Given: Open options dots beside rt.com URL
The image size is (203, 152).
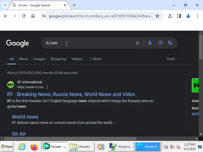Looking at the screenshot, I should [x=47, y=87].
